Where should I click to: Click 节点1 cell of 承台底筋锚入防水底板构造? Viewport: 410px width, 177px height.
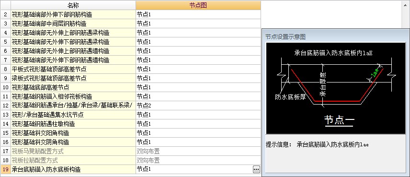coord(194,169)
